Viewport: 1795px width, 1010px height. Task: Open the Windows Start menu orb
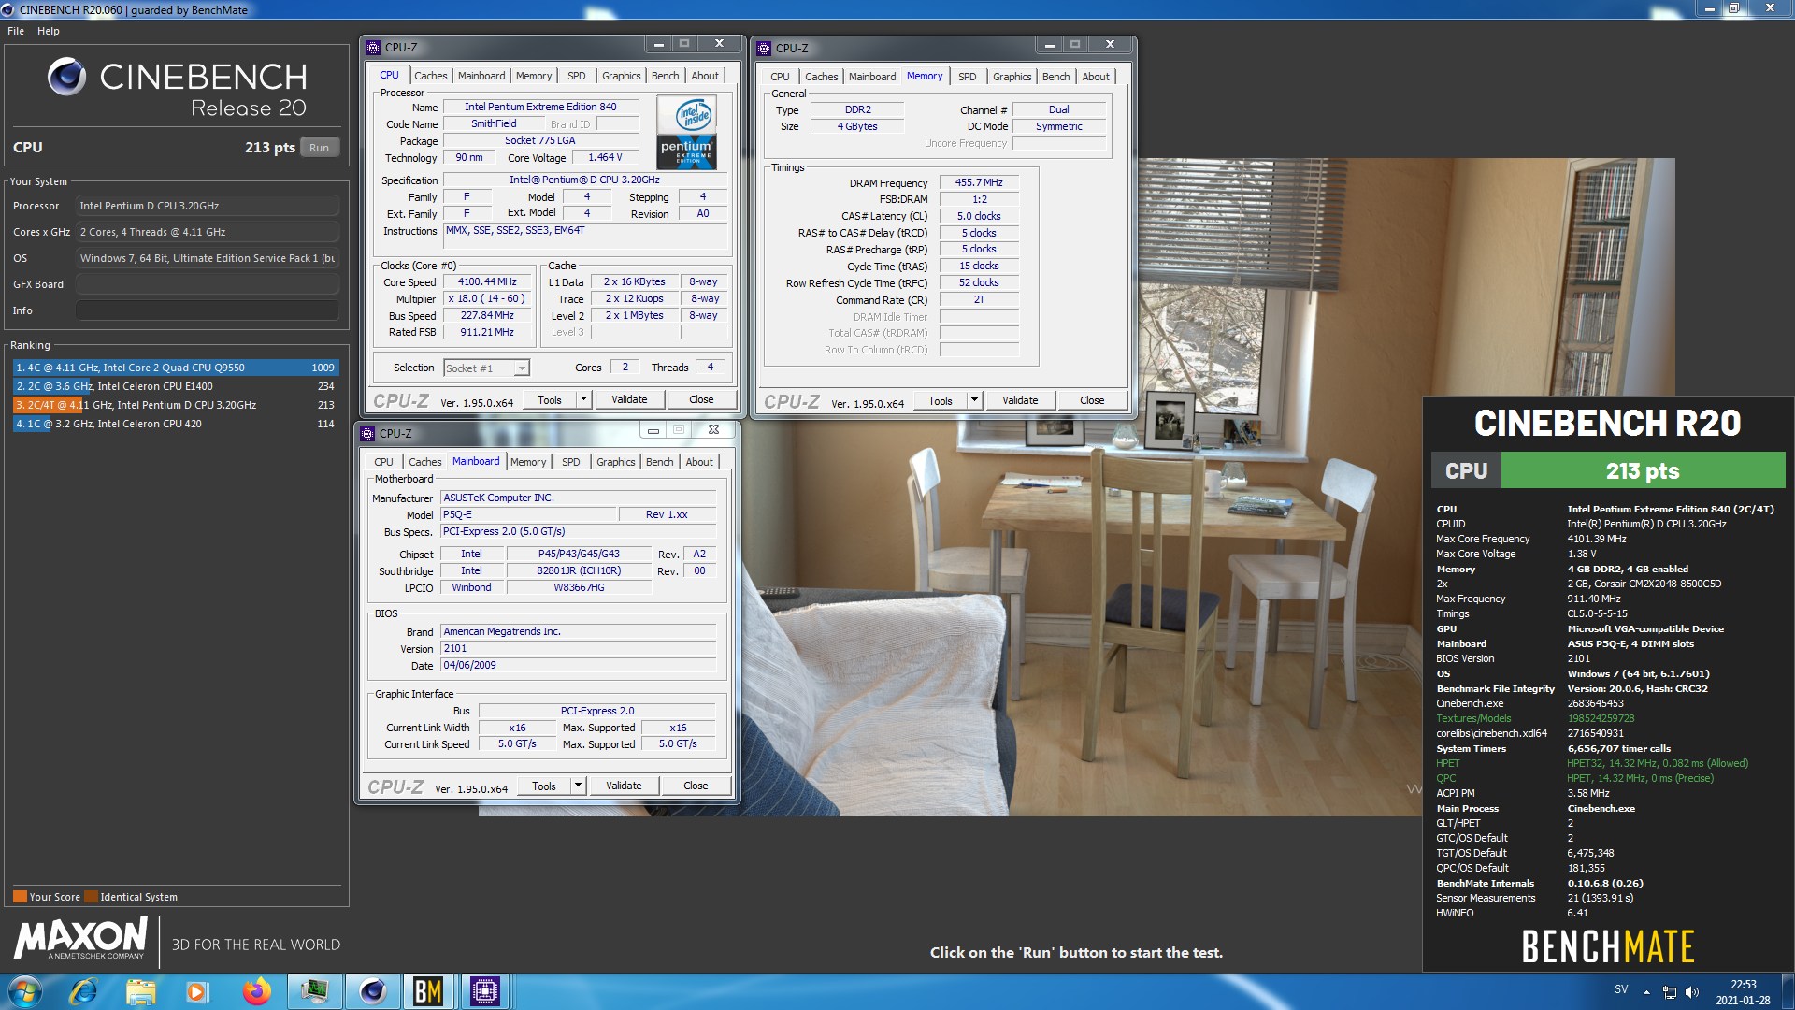tap(24, 991)
